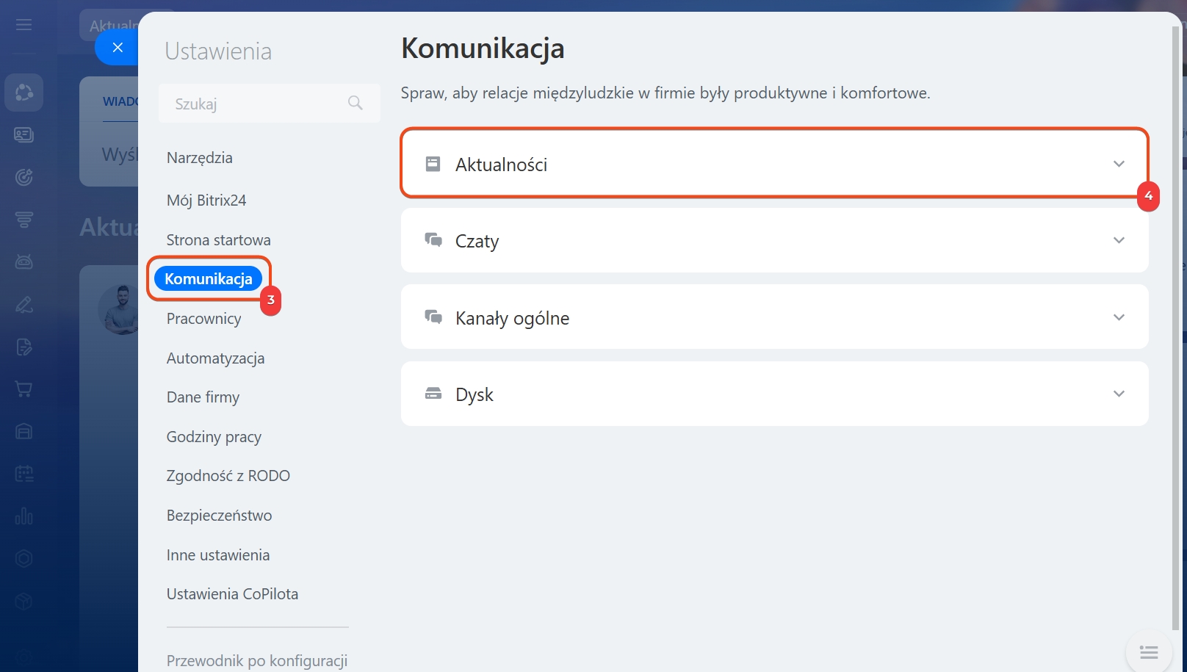This screenshot has width=1187, height=672.
Task: Click the pencil edit icon in sidebar
Action: (24, 304)
